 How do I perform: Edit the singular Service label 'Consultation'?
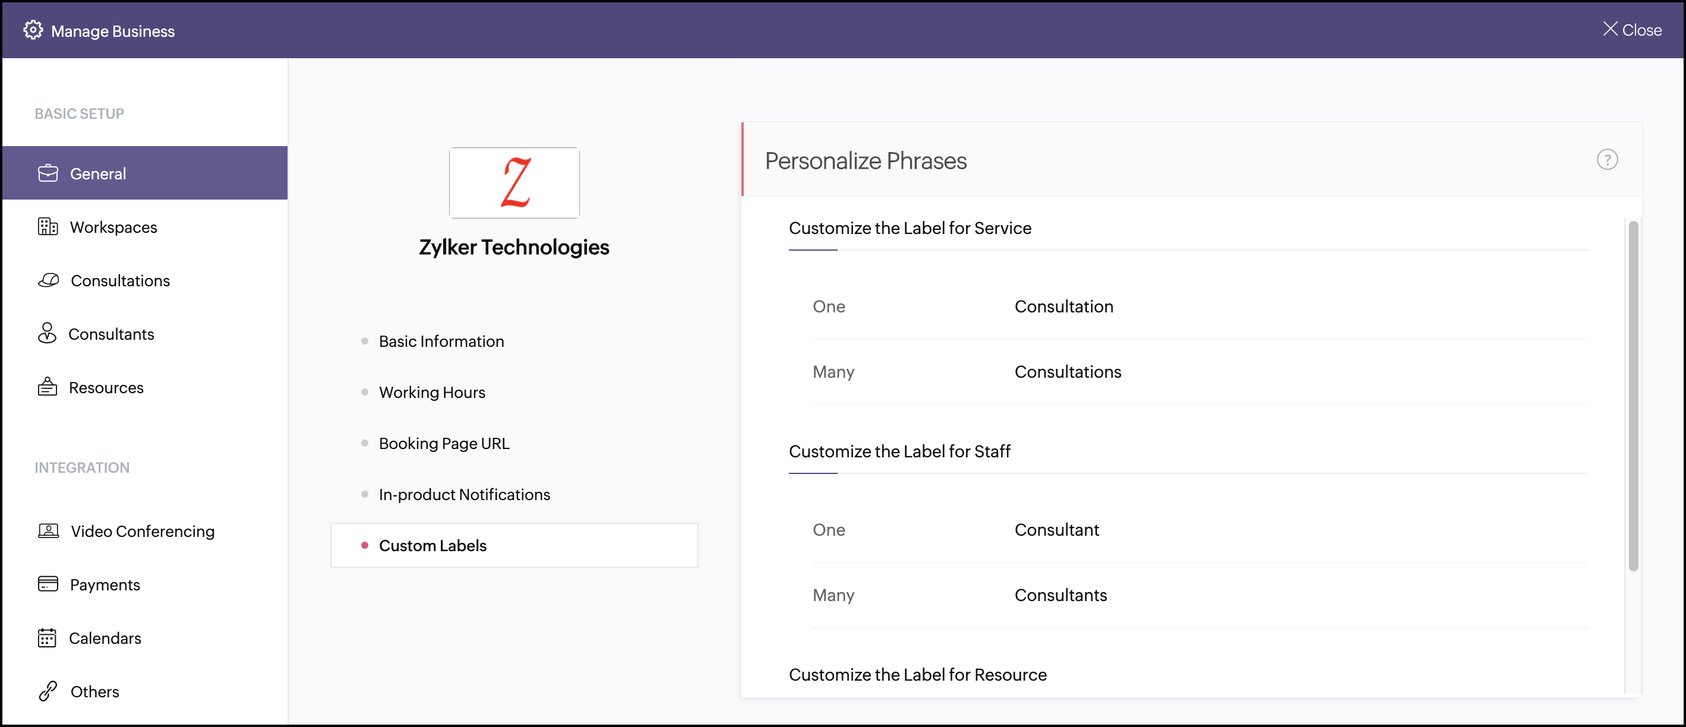coord(1063,307)
